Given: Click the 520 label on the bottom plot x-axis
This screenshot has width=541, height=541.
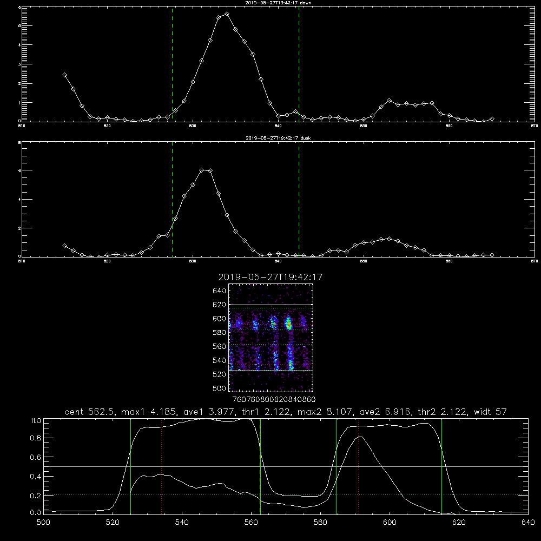Looking at the screenshot, I should 113,523.
